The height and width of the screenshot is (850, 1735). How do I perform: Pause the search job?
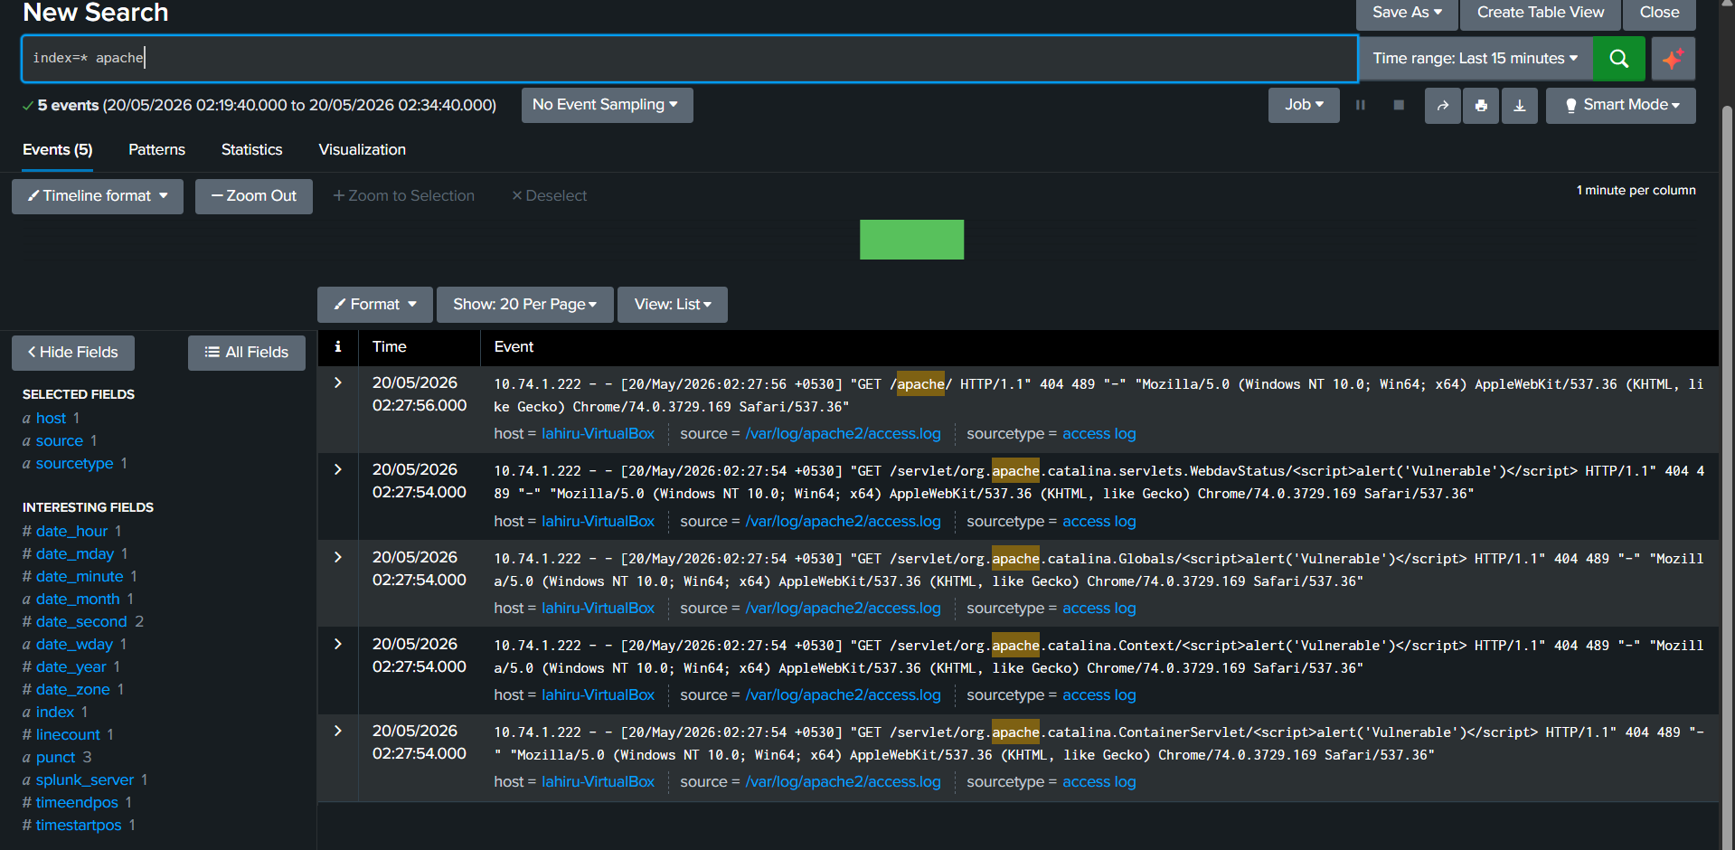click(1360, 105)
